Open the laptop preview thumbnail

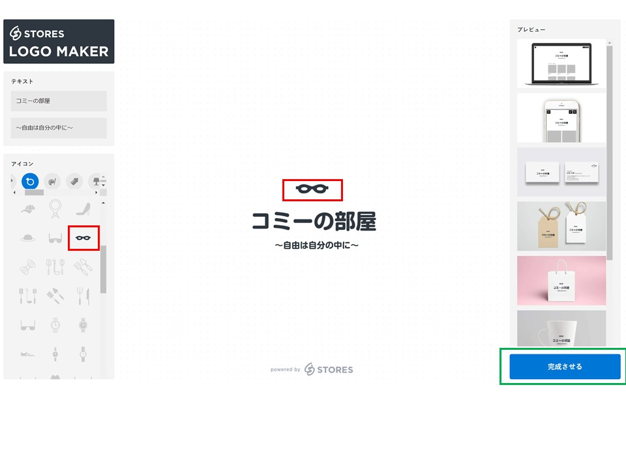click(561, 63)
